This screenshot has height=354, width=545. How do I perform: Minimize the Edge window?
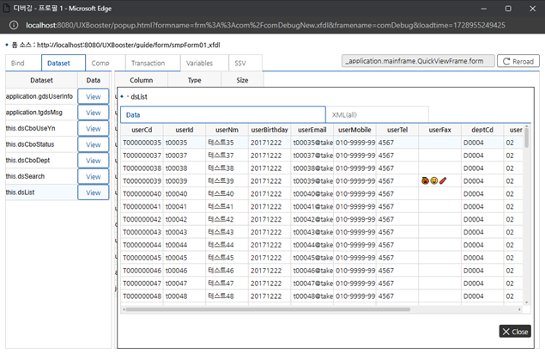(483, 9)
